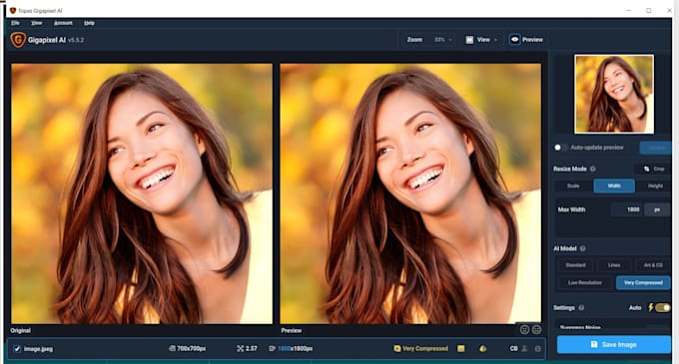Click the AI Model info icon
Image resolution: width=679 pixels, height=364 pixels.
(x=582, y=248)
